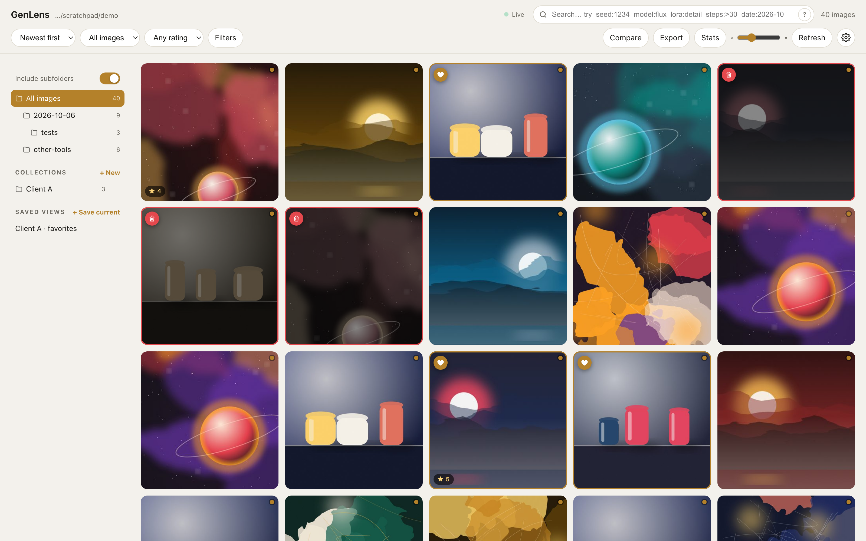The width and height of the screenshot is (866, 541).
Task: Click the folder icon beside tests
Action: [34, 133]
